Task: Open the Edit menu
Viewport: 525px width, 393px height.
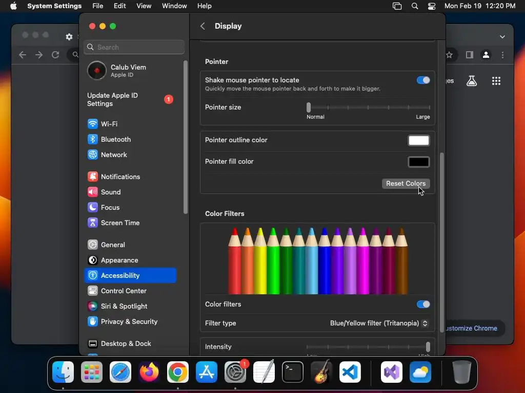Action: (x=119, y=6)
